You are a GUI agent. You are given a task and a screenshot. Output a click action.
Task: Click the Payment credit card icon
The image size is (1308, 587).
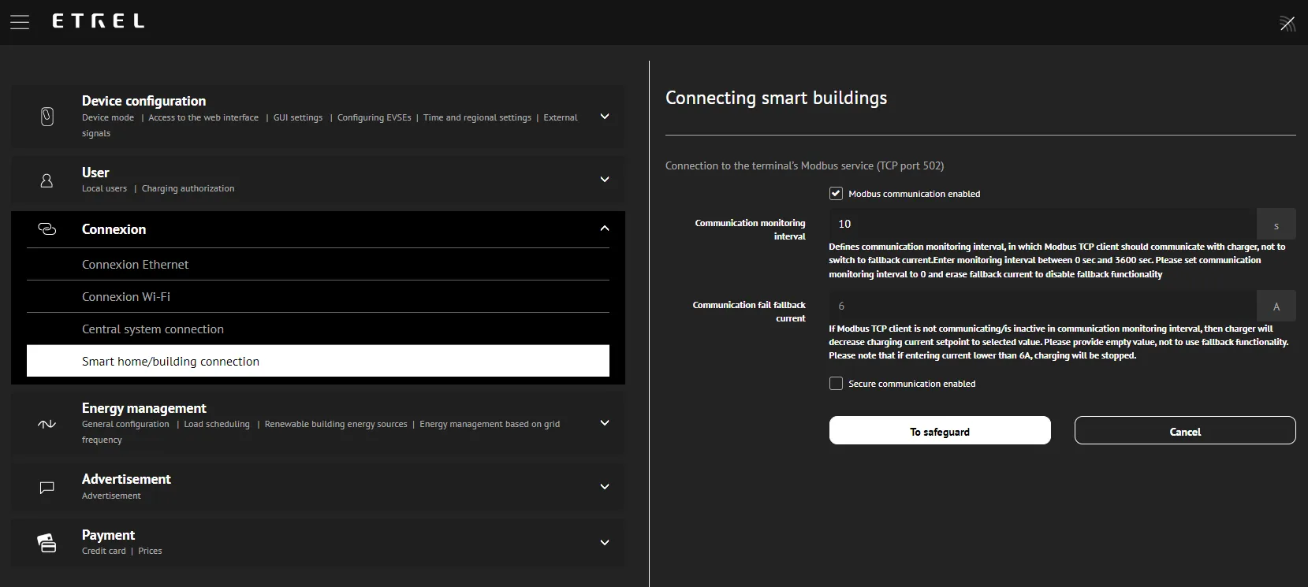point(47,543)
